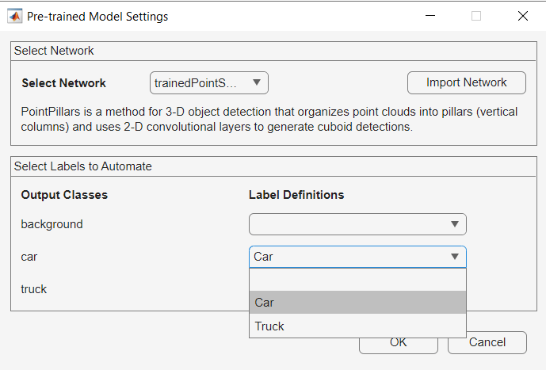The image size is (546, 370).
Task: Choose the highlighted Car option in the list
Action: (357, 302)
